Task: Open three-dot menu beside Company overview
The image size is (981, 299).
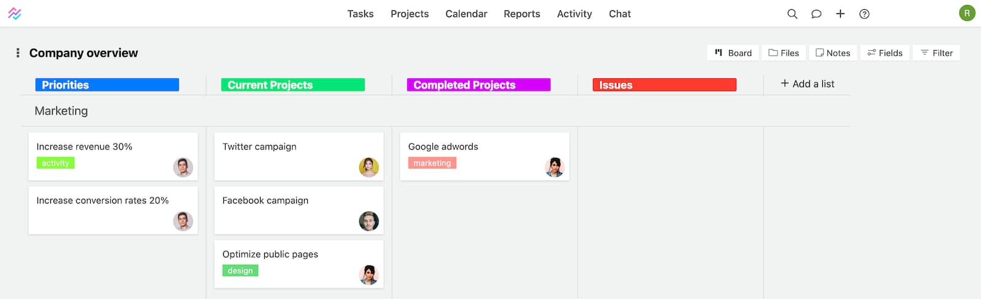Action: 18,53
